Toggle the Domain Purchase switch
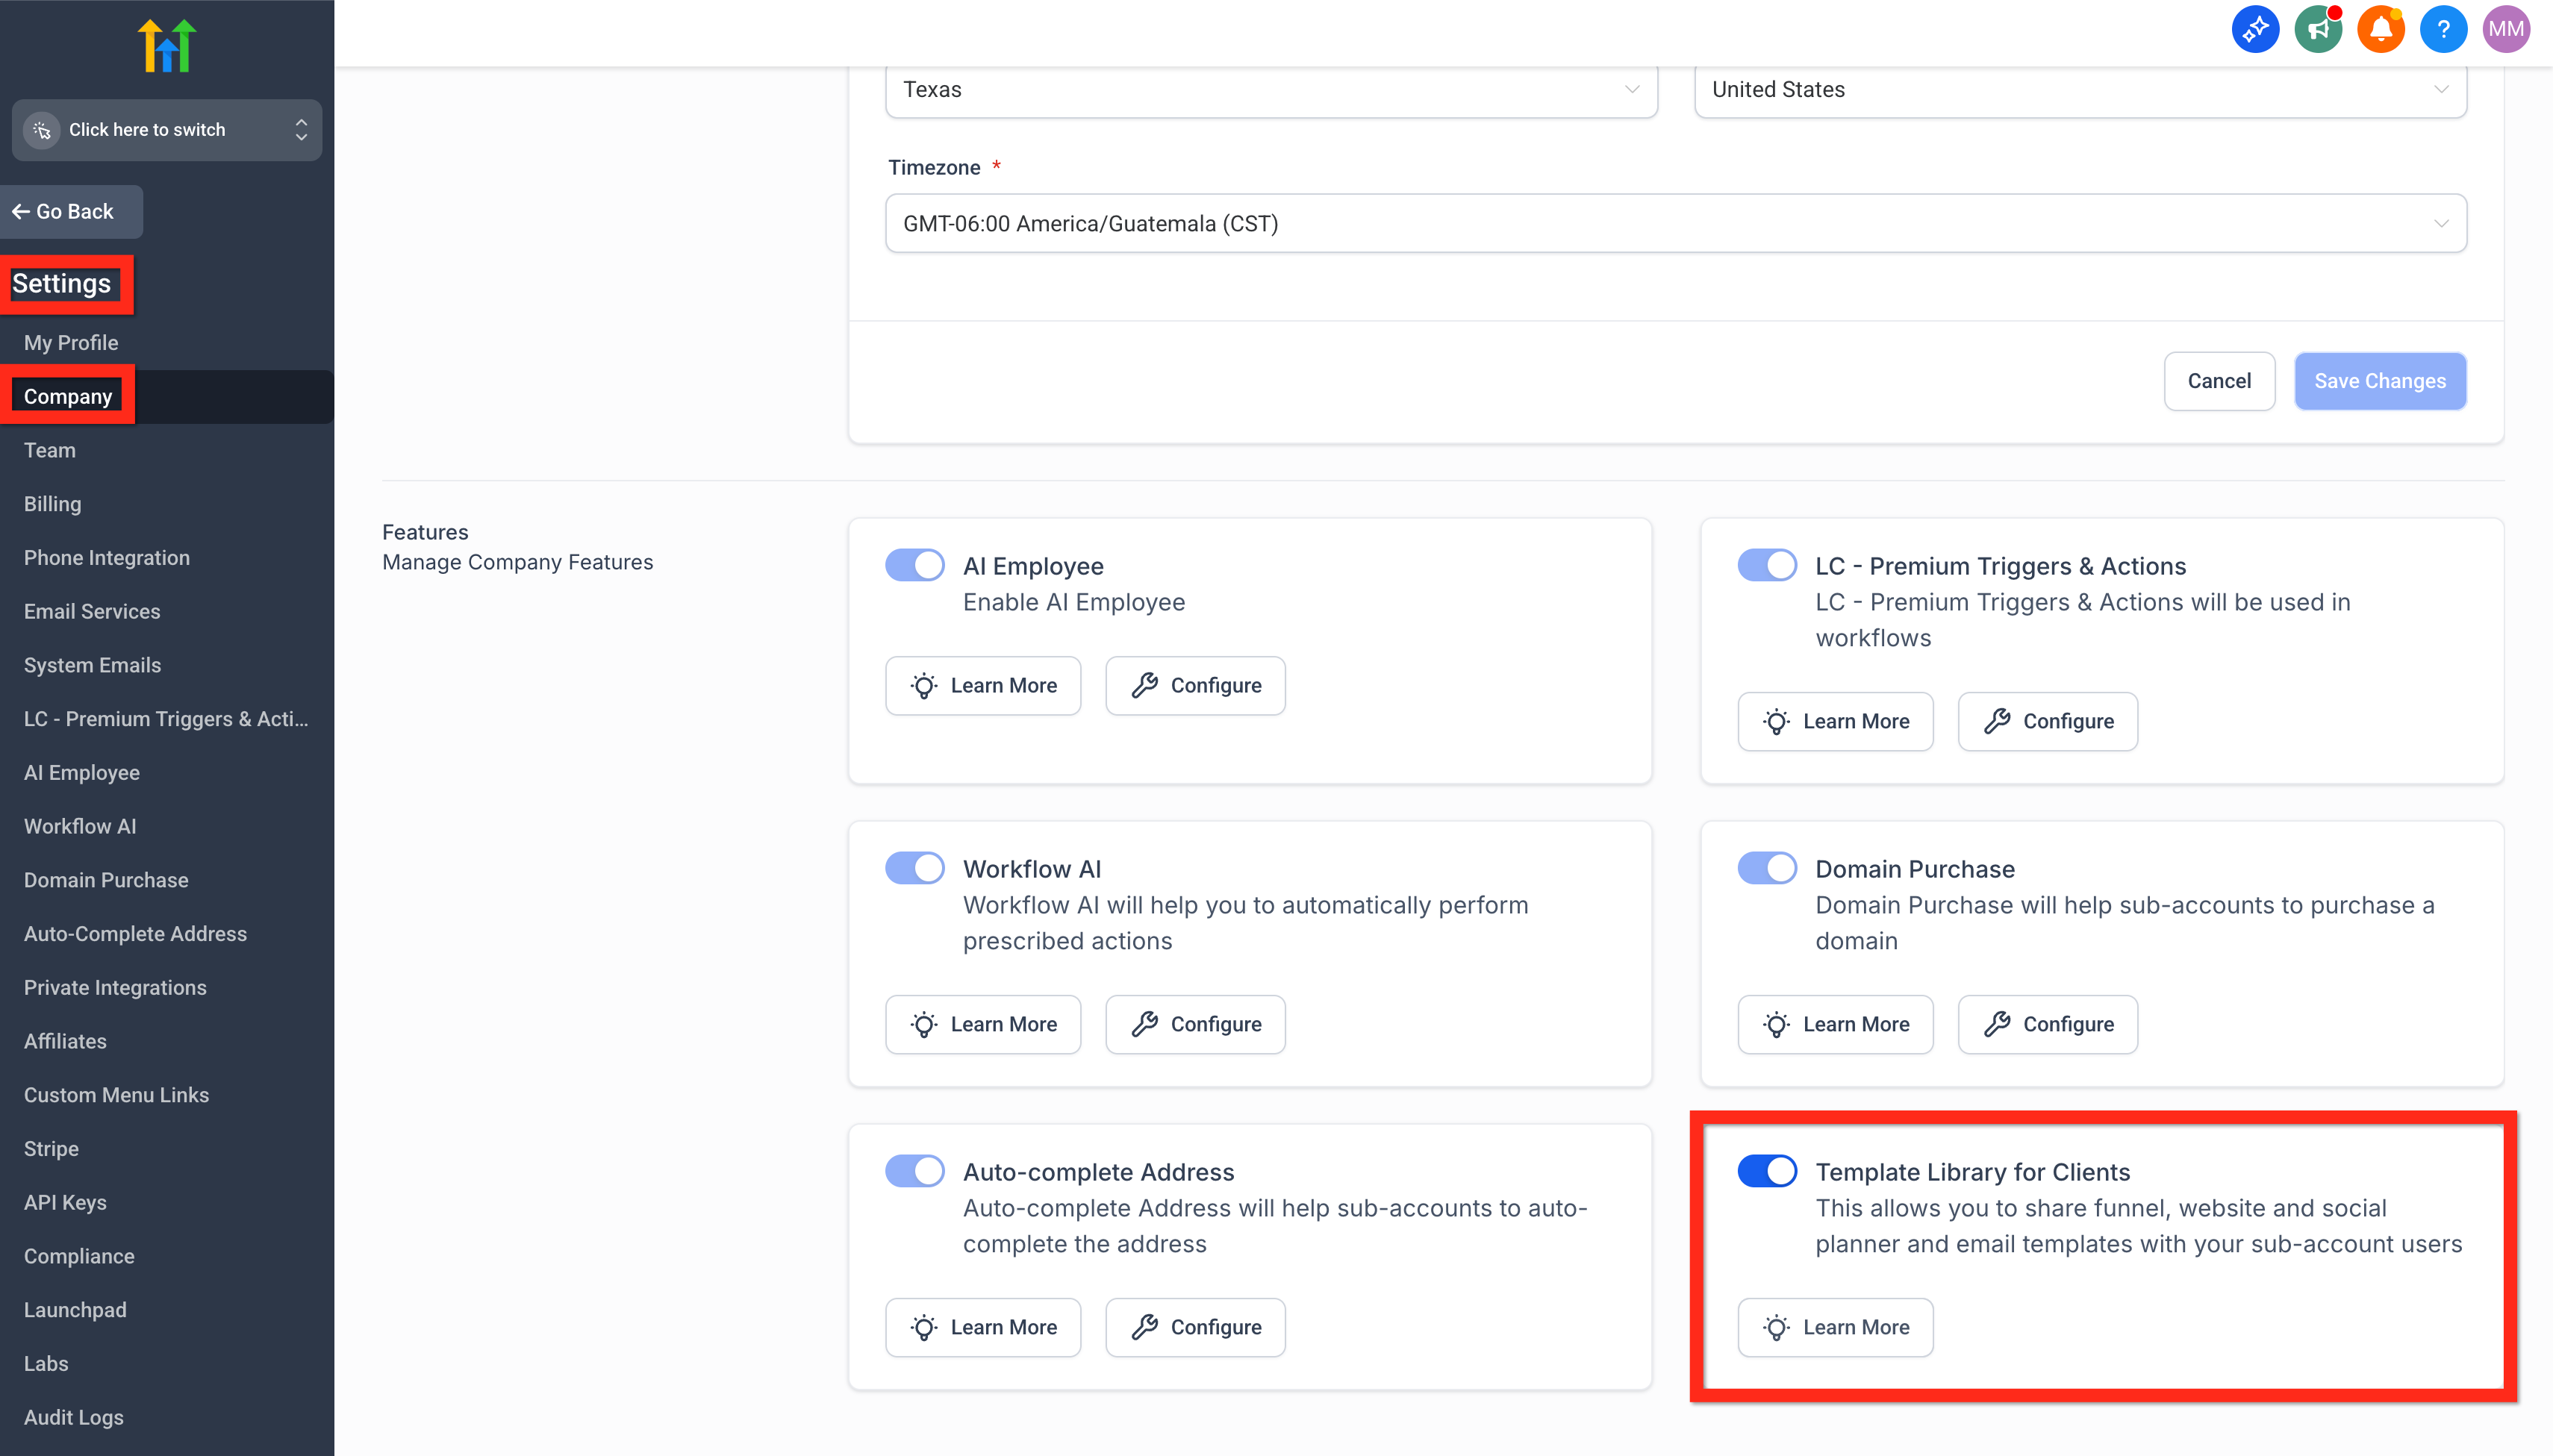The width and height of the screenshot is (2553, 1456). click(1766, 868)
